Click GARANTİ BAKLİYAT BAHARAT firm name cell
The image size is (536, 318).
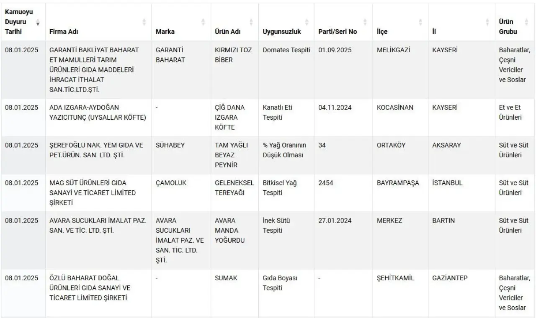[98, 70]
